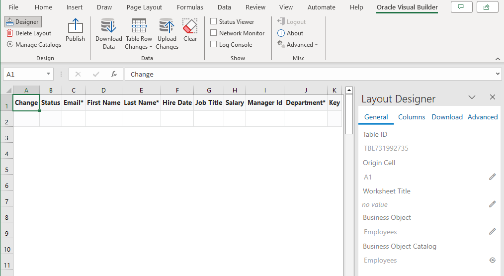Open the About info dialog
Screen dimensions: 504x276
pyautogui.click(x=290, y=33)
